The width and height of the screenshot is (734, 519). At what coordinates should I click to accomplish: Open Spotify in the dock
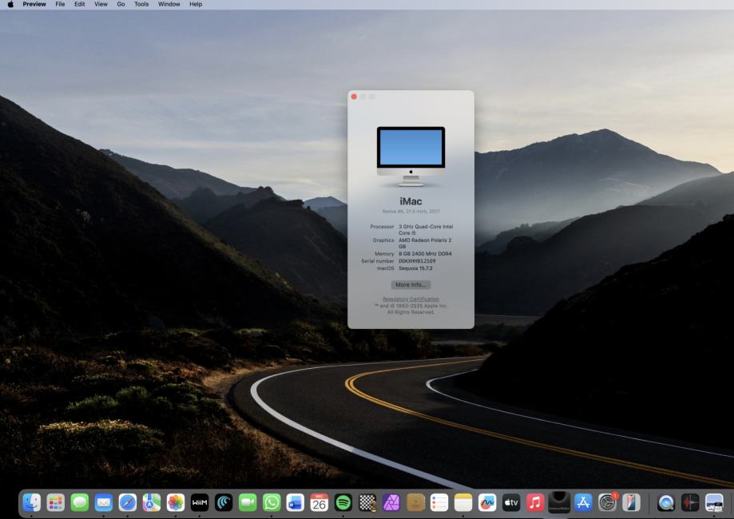tap(343, 502)
